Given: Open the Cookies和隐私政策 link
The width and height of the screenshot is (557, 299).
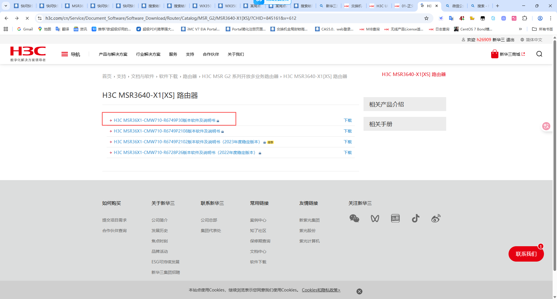Looking at the screenshot, I should click(x=321, y=290).
